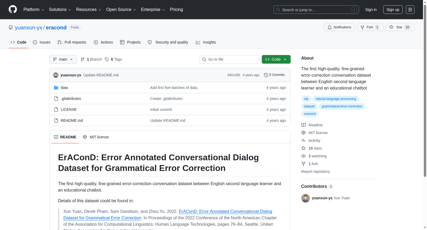Click the commit history clock icon
The height and width of the screenshot is (230, 427).
pyautogui.click(x=266, y=75)
